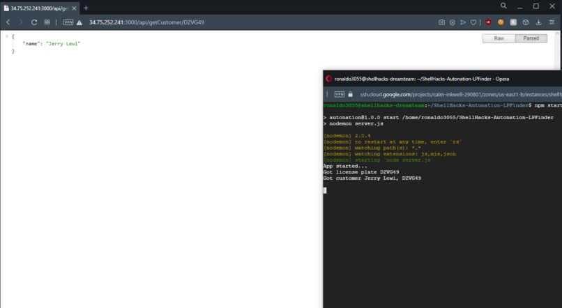Click the "watching extensions: js,mjs,json" line
562x308 pixels.
coord(390,154)
